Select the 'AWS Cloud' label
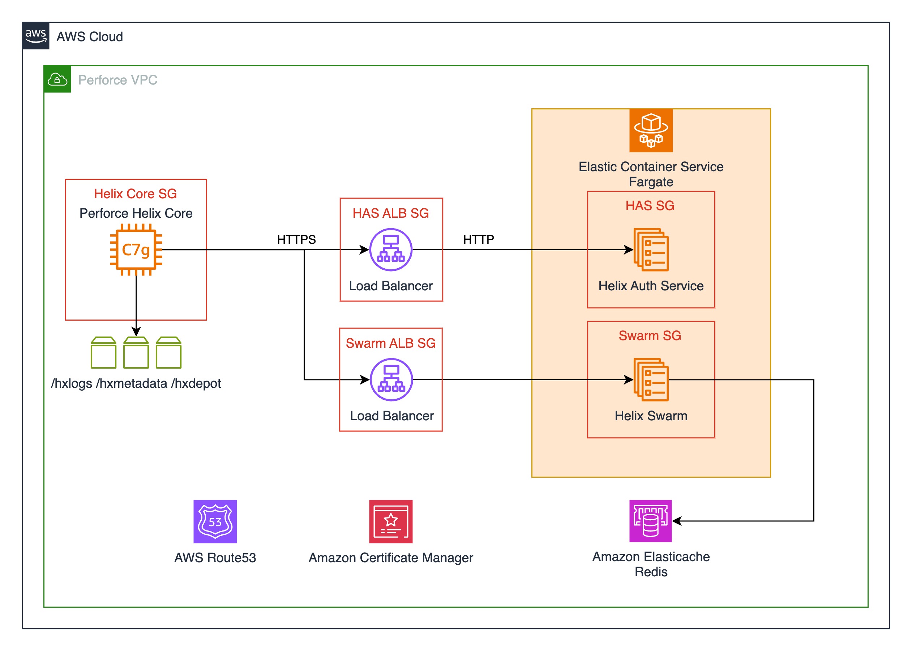Image resolution: width=912 pixels, height=651 pixels. point(90,36)
